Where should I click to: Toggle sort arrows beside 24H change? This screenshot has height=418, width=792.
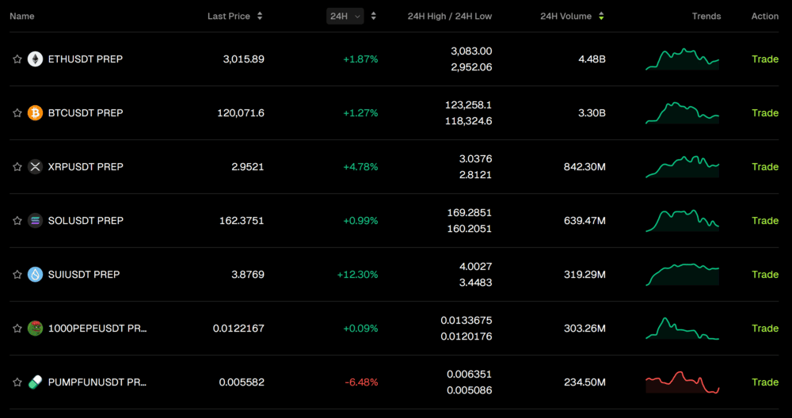click(374, 17)
